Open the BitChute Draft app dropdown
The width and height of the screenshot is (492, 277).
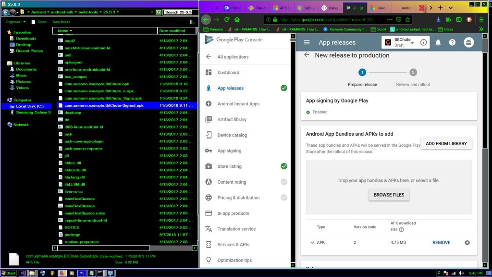(412, 43)
